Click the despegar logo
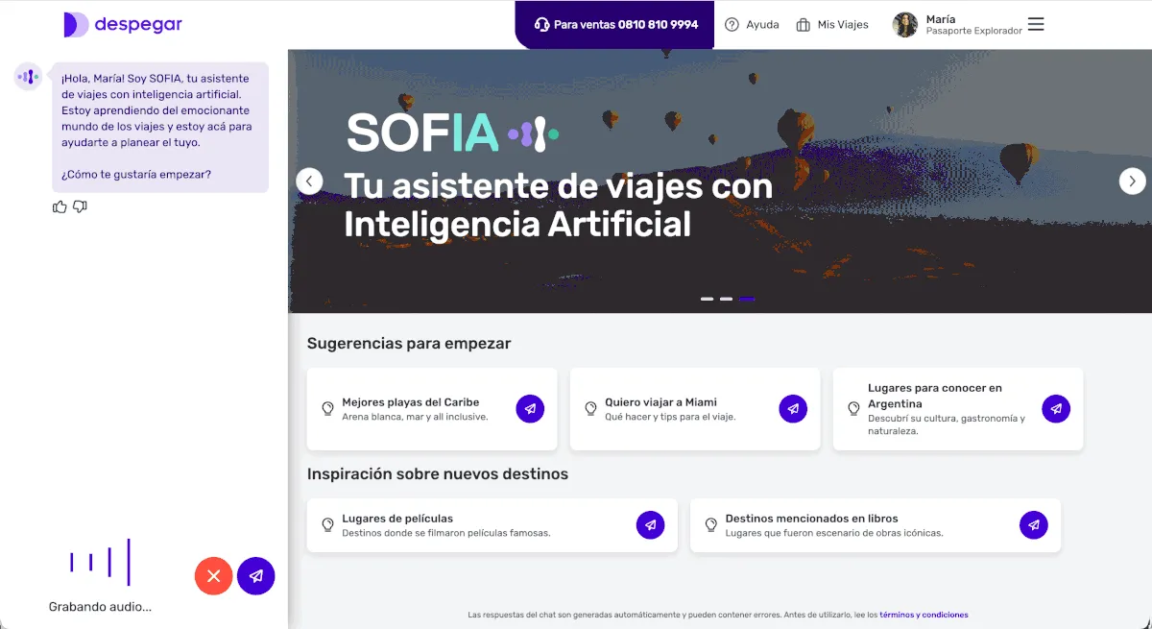 pyautogui.click(x=123, y=25)
